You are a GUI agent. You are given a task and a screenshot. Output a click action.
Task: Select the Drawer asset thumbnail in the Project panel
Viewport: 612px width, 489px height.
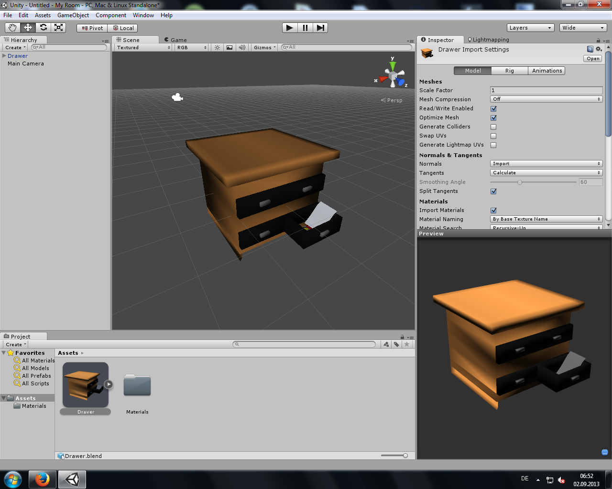point(85,383)
